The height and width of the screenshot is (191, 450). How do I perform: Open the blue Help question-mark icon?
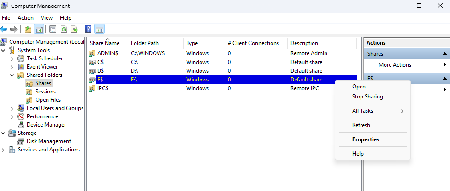89,29
